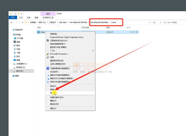Scan for viruses with 扫描病毒(腾讯电脑管家)
Screen dimensions: 186x136
coord(60,68)
